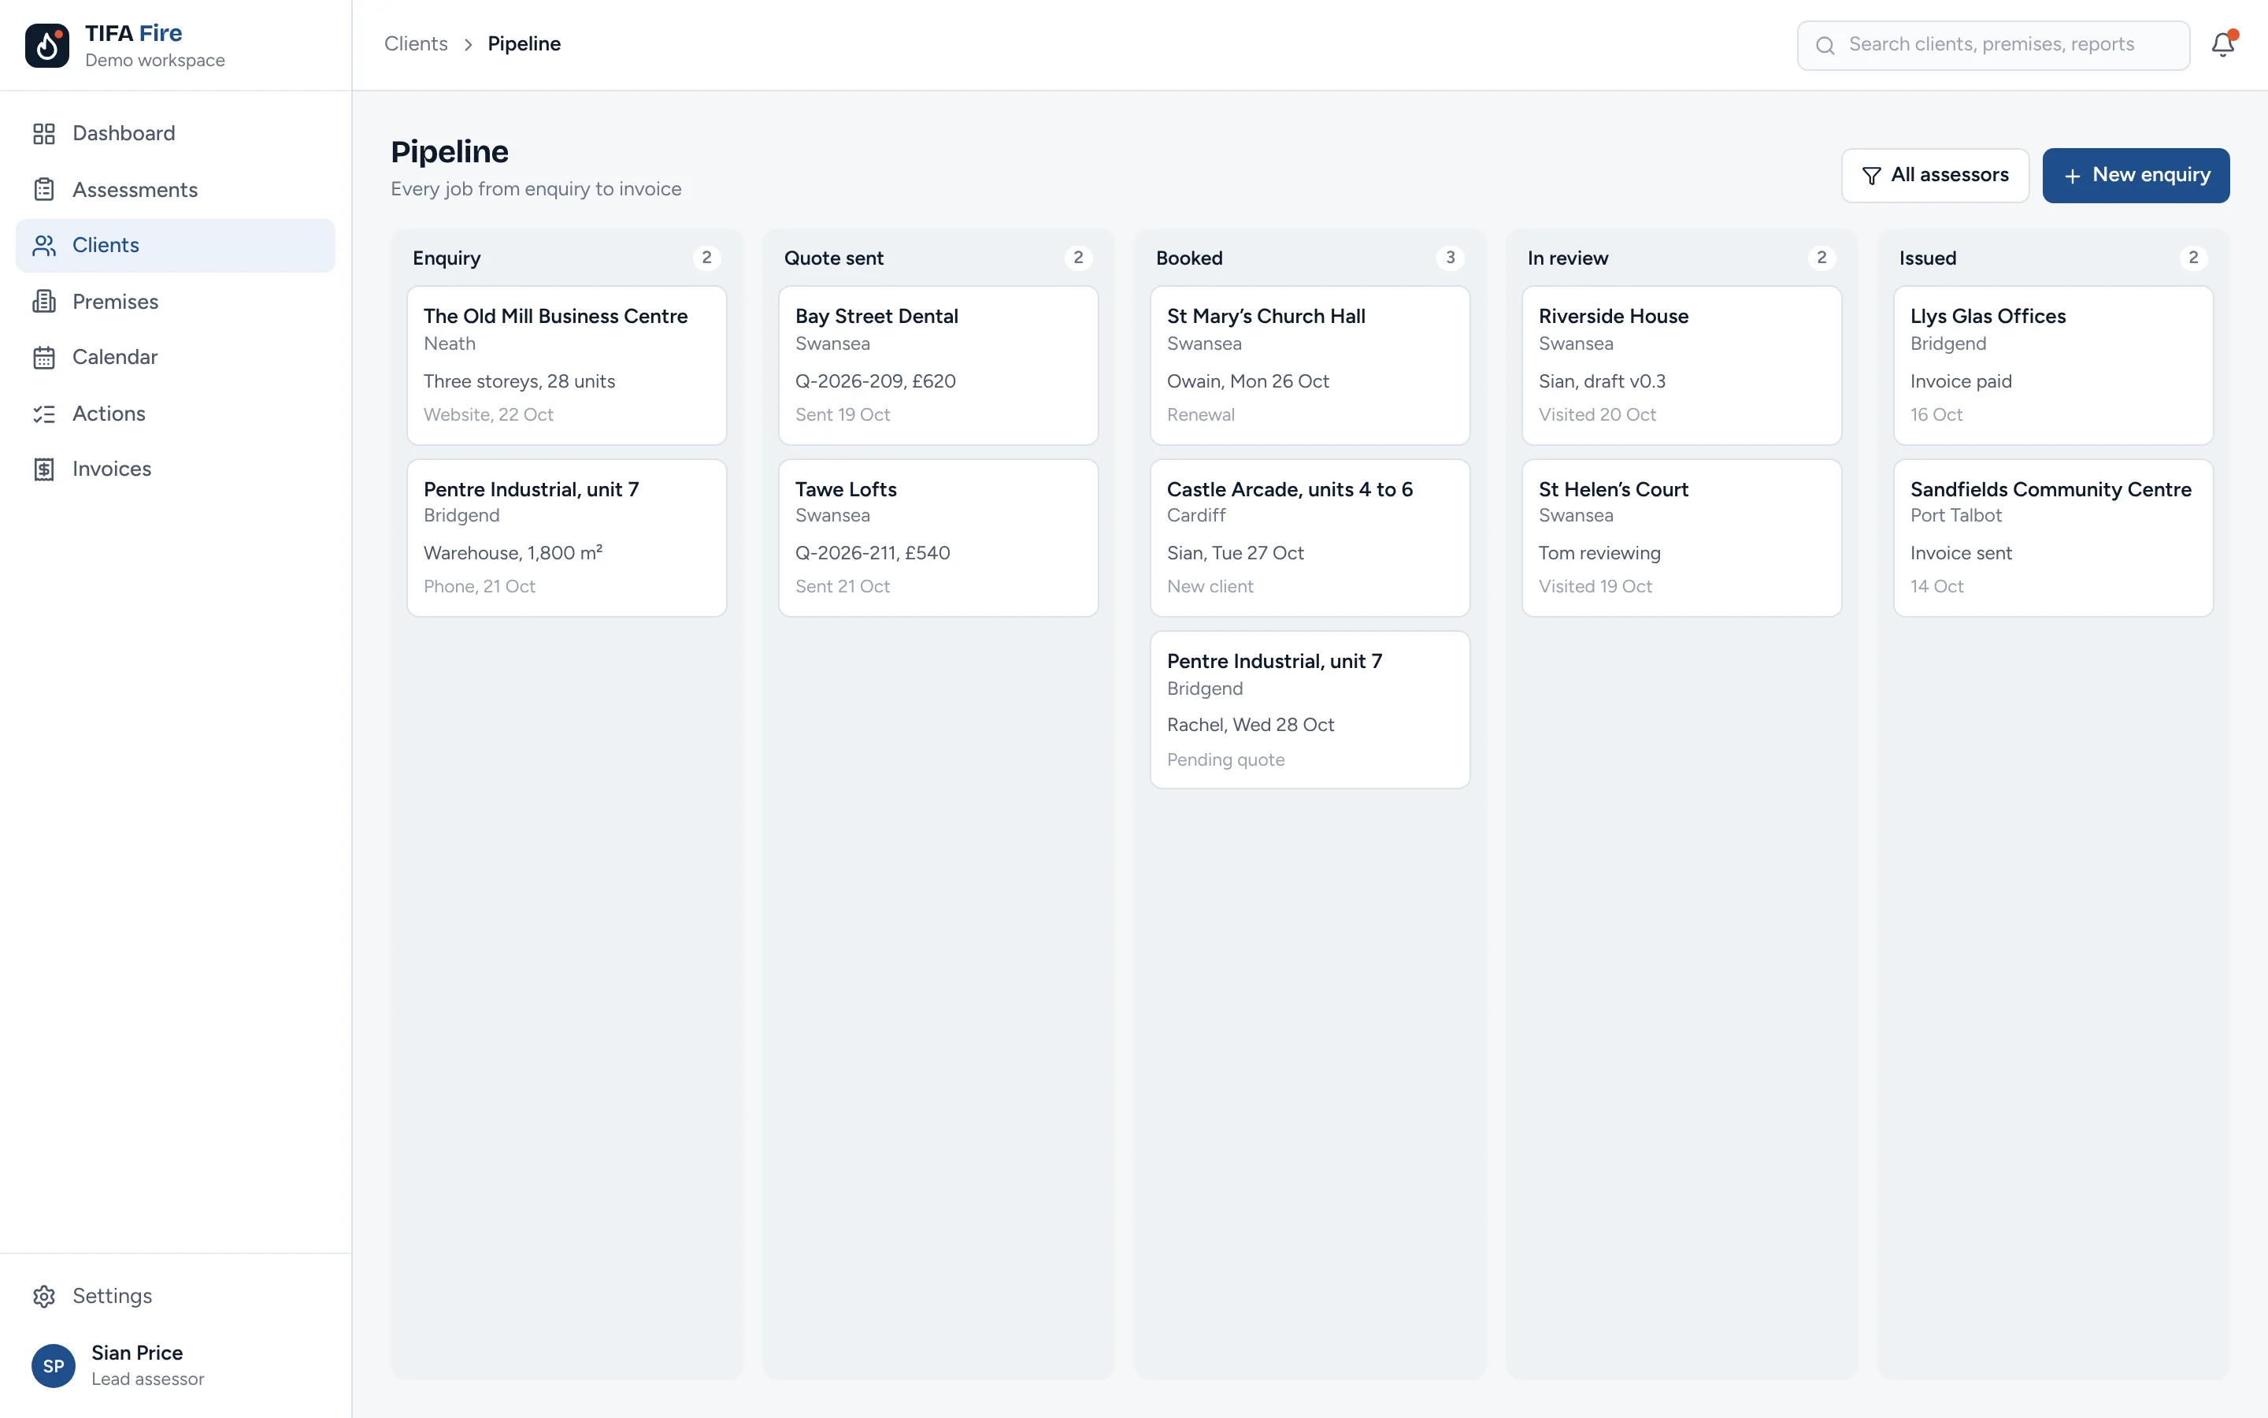Go to the Dashboard page
The width and height of the screenshot is (2268, 1418).
tap(176, 133)
